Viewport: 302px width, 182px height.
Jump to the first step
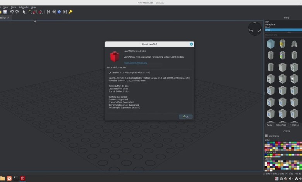tap(48, 12)
